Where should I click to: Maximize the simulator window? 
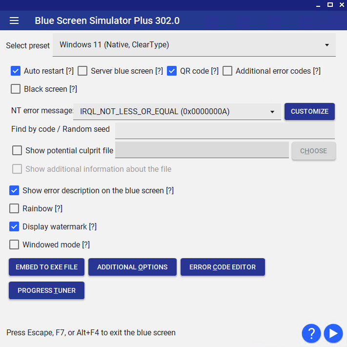tap(330, 5)
